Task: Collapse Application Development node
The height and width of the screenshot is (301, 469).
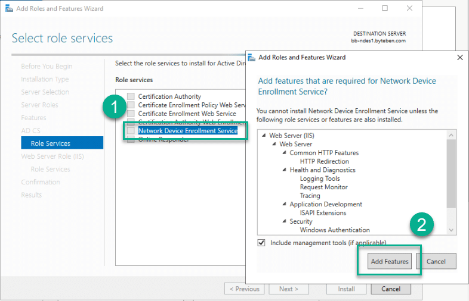Action: (284, 204)
